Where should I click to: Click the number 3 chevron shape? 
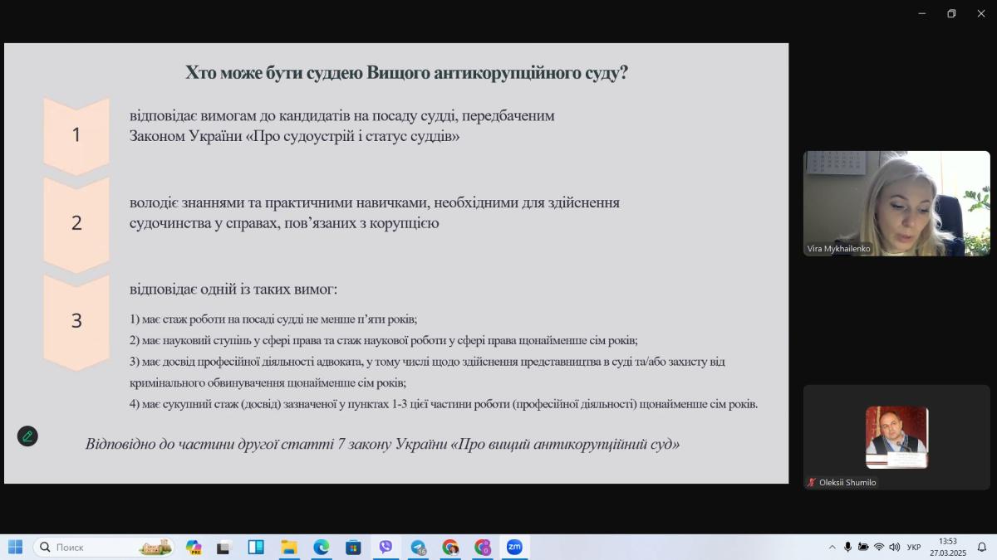point(76,321)
